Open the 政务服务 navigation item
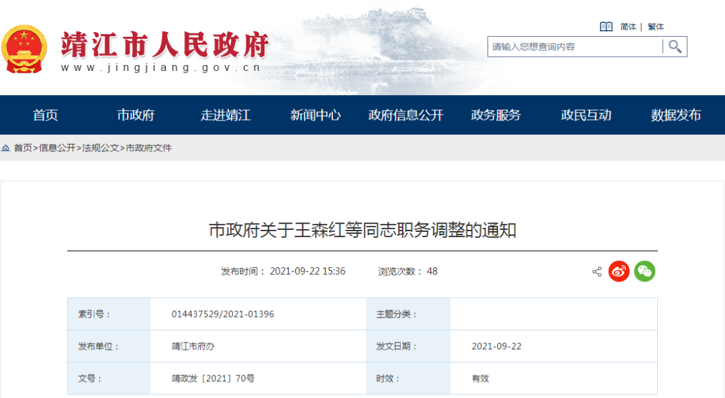Screen dimensions: 725x398 coord(496,115)
